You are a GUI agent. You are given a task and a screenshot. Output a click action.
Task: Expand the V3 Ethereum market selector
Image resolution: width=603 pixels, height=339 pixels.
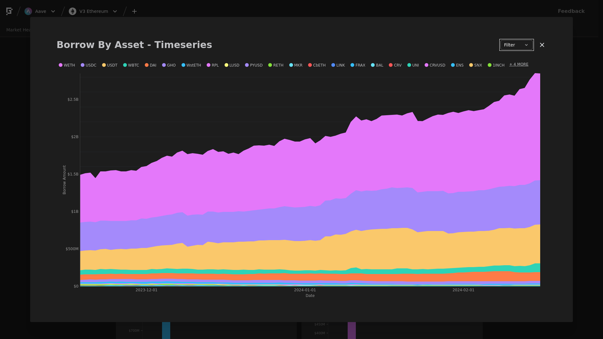pos(115,11)
